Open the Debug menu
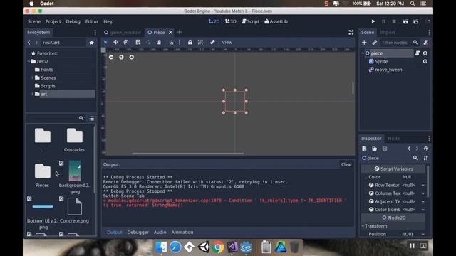Viewport: 456px width, 256px height. click(x=73, y=21)
